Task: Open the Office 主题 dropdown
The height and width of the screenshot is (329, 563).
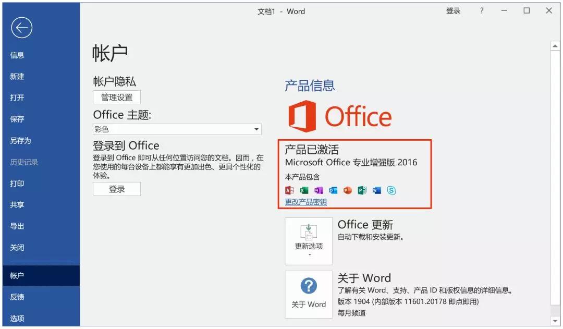Action: 177,129
